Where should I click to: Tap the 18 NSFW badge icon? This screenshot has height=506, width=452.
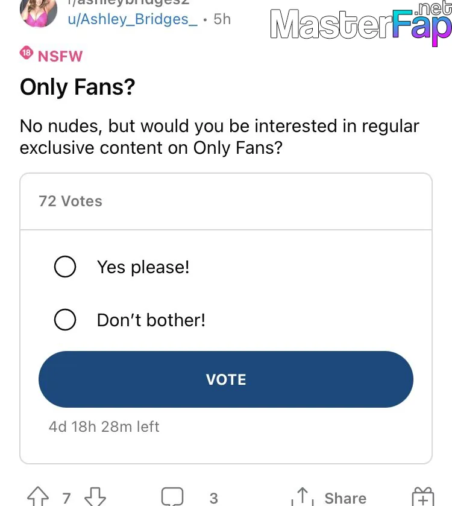[x=27, y=52]
